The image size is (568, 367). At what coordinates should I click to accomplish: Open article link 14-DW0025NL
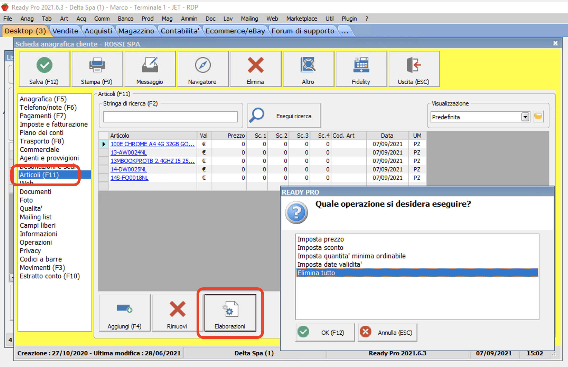click(x=128, y=170)
